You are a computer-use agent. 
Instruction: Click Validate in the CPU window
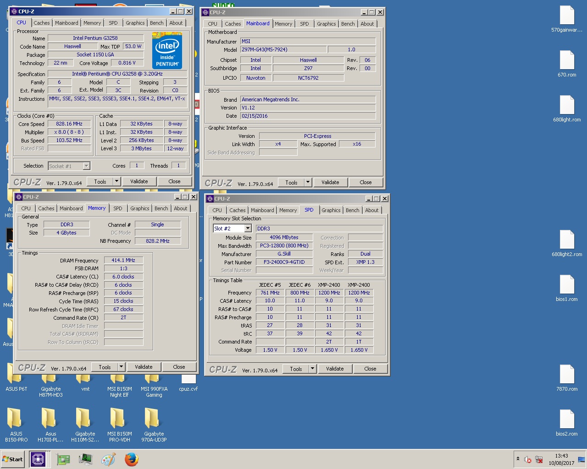click(x=139, y=181)
